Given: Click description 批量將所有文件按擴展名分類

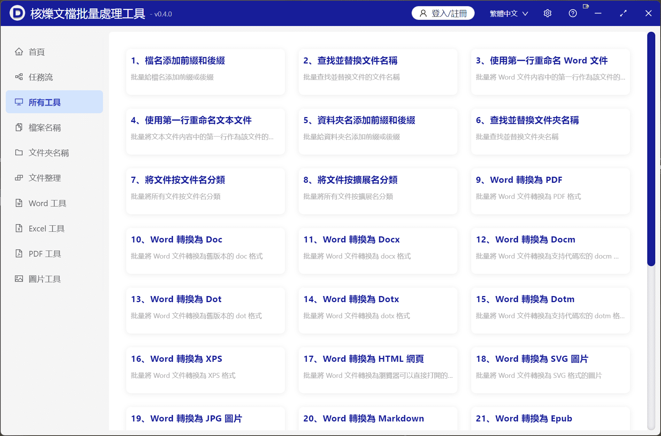Looking at the screenshot, I should tap(348, 197).
